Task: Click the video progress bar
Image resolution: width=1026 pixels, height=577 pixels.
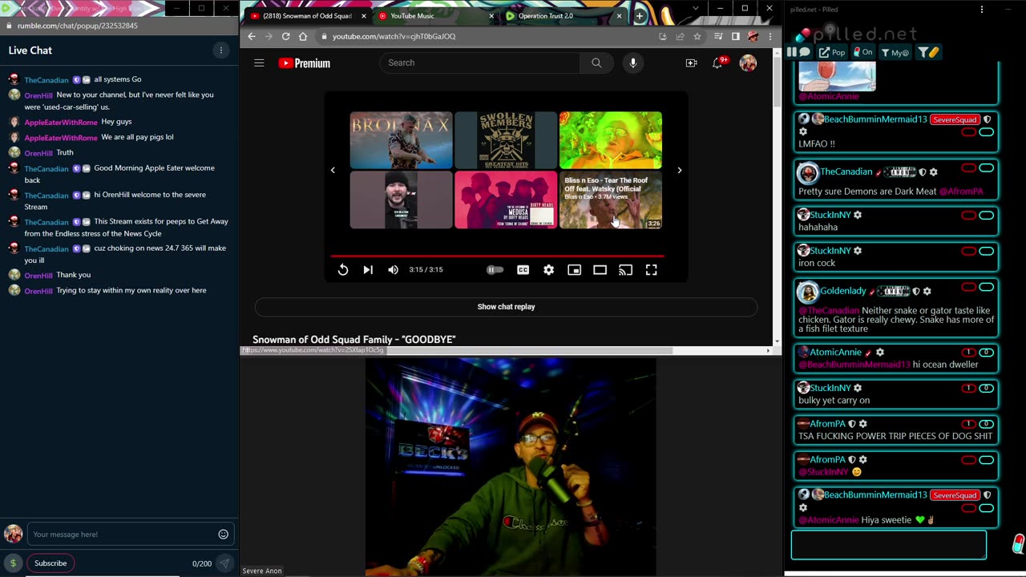Action: pyautogui.click(x=498, y=256)
